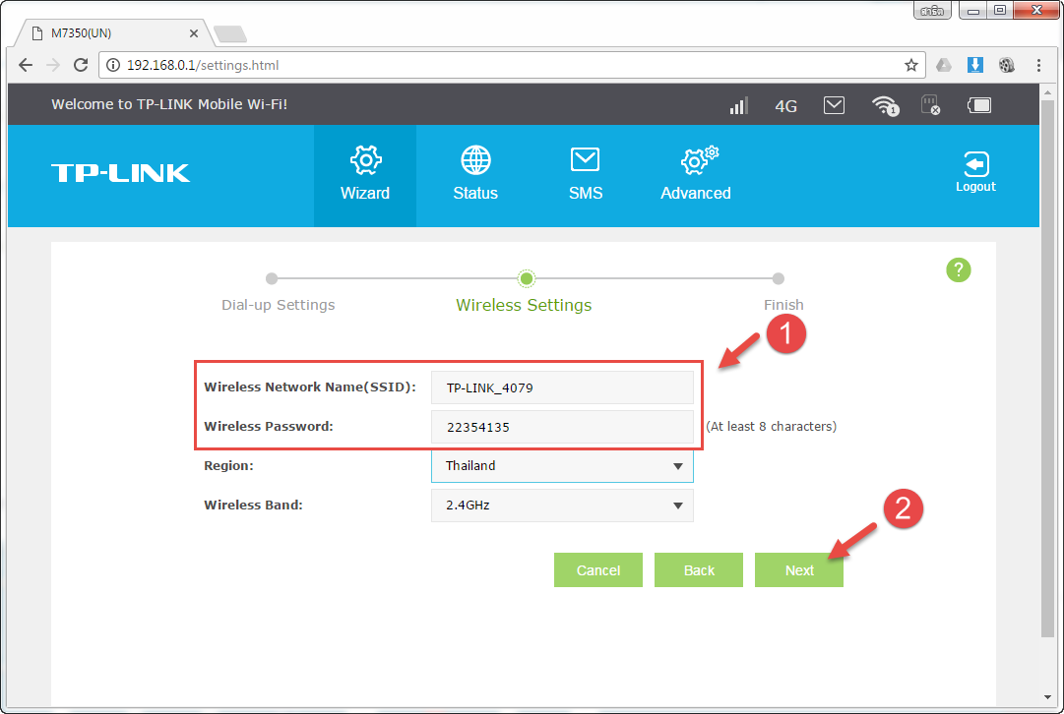This screenshot has height=714, width=1064.
Task: Click the address bar URL field
Action: click(512, 65)
